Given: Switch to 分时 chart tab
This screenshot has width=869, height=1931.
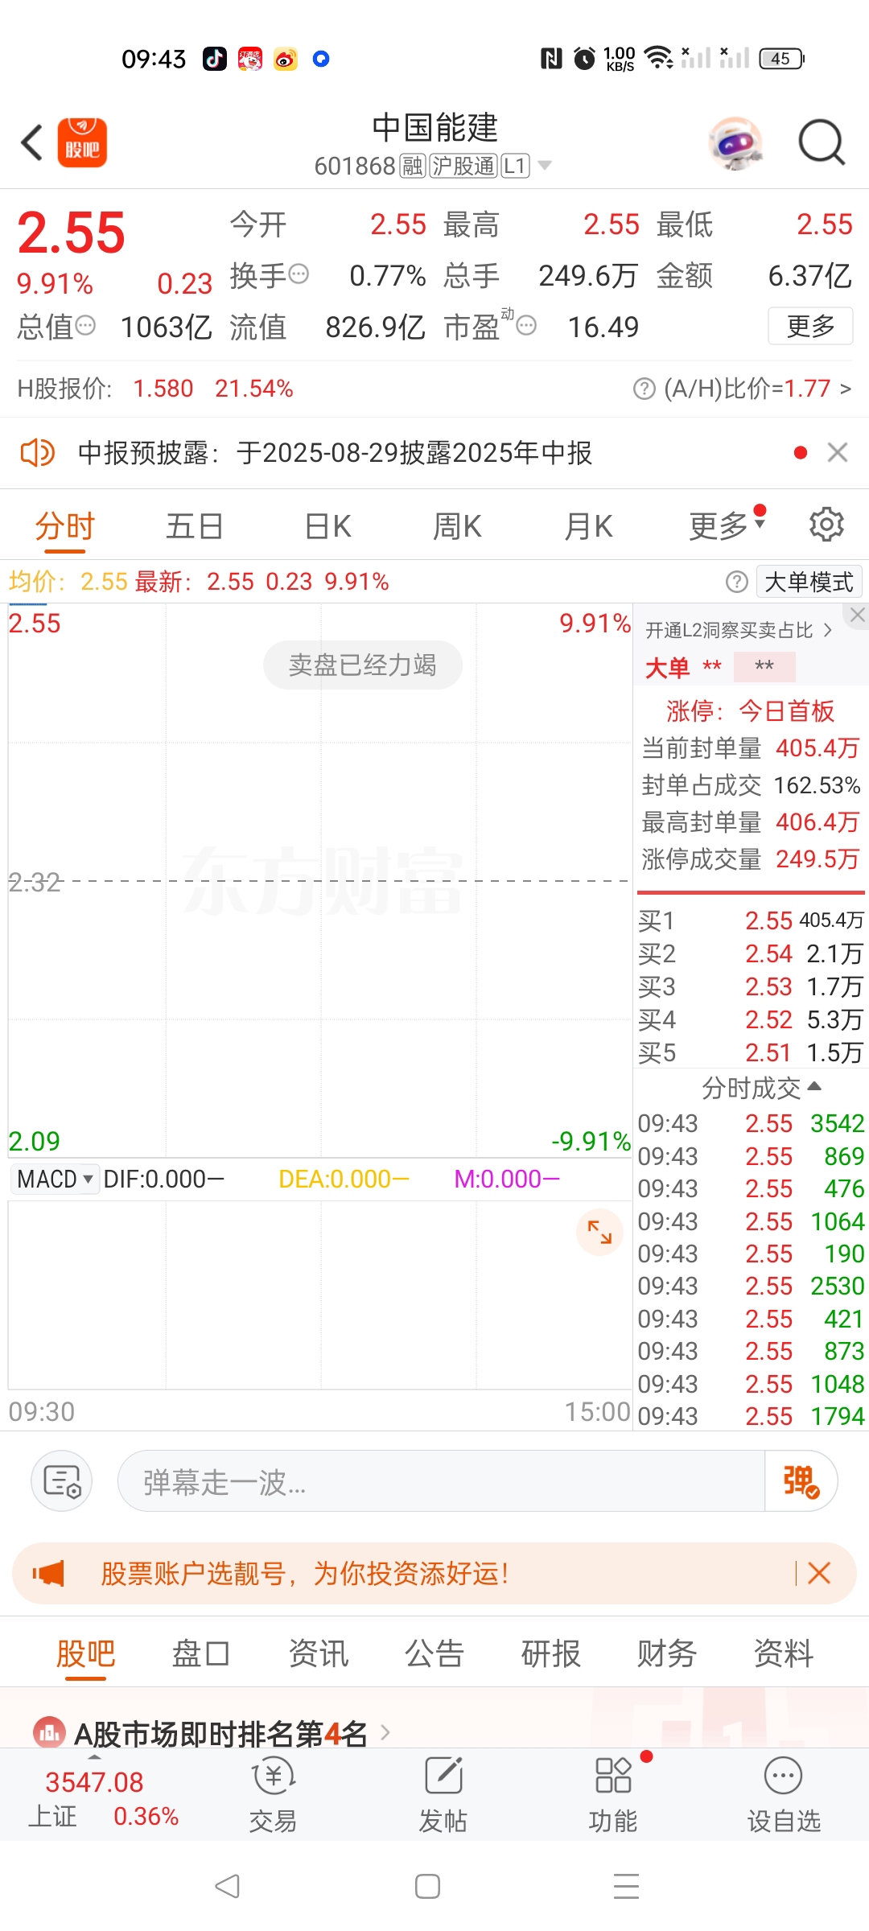Looking at the screenshot, I should click(65, 527).
